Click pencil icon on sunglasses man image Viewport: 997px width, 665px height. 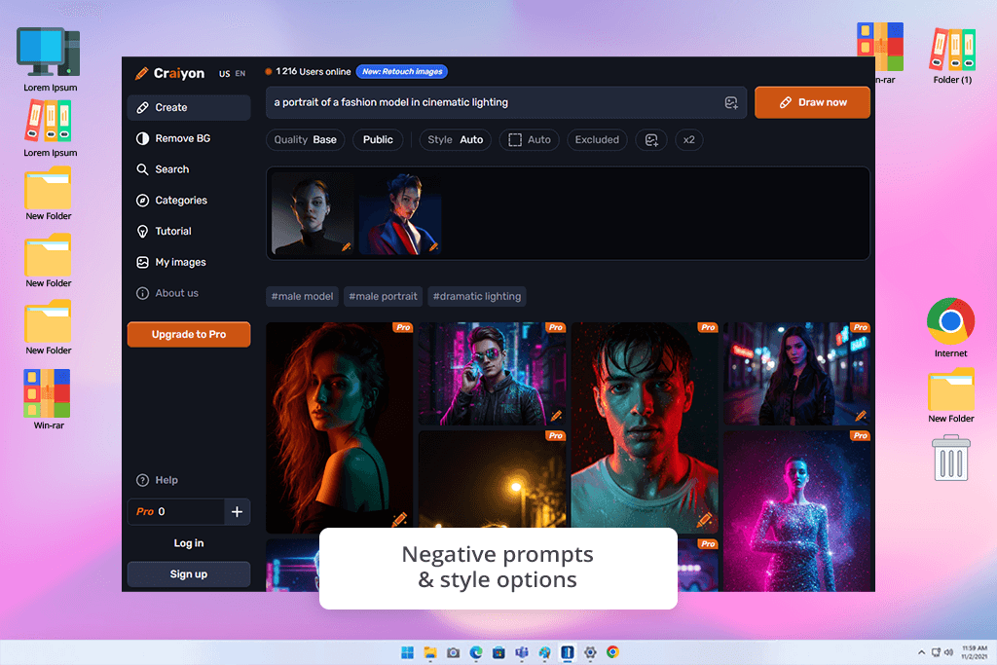pos(556,416)
